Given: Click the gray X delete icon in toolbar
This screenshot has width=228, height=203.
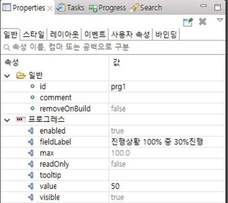Looking at the screenshot, I should click(x=202, y=22).
